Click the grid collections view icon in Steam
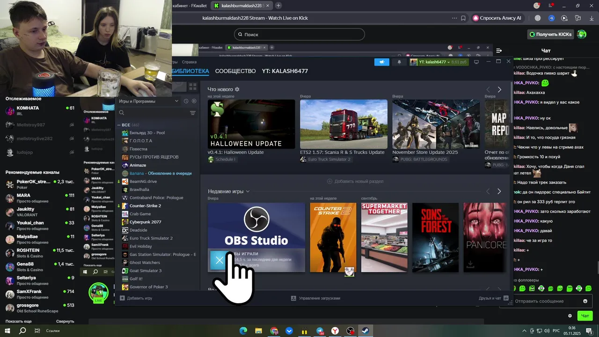 click(x=192, y=87)
